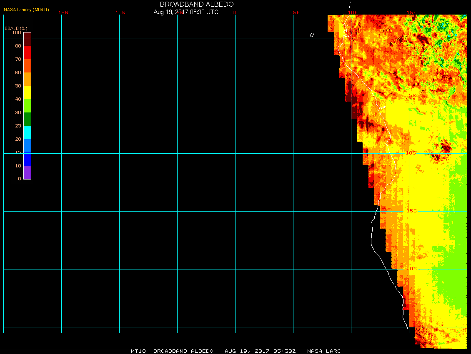Click the NASA Langley (M04.0) label

pos(26,9)
